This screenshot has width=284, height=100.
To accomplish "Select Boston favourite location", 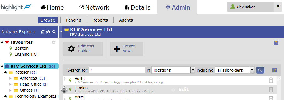I will click(22, 48).
